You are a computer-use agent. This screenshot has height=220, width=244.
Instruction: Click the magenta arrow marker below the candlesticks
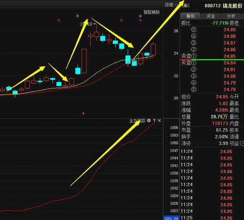click(x=83, y=113)
